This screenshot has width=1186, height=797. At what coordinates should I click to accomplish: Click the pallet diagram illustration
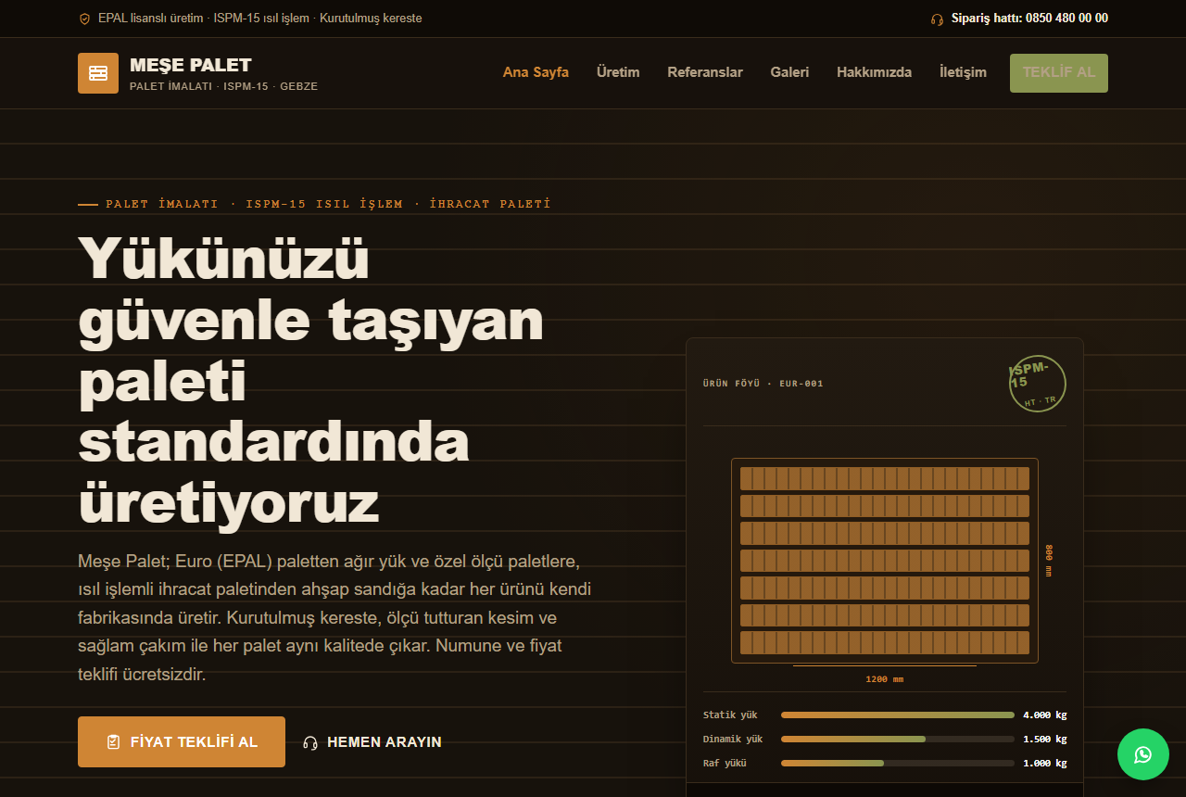tap(885, 561)
